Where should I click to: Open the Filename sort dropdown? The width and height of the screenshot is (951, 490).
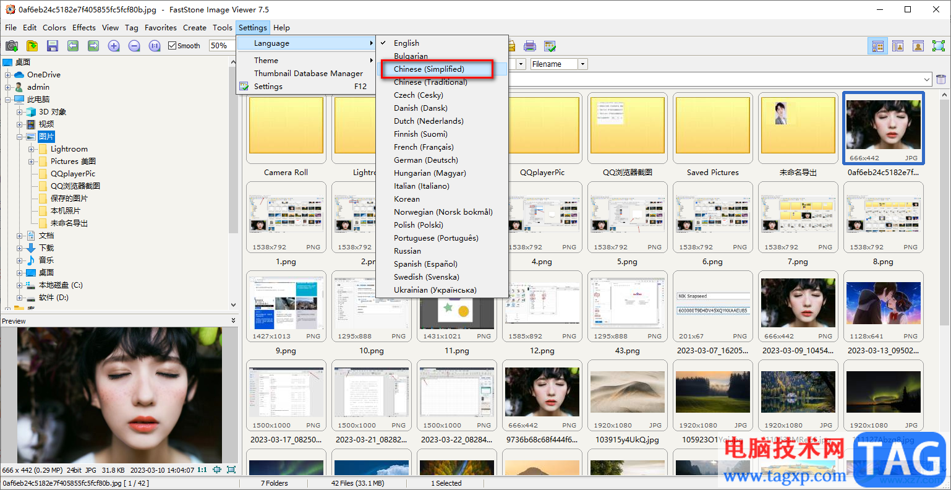[582, 64]
